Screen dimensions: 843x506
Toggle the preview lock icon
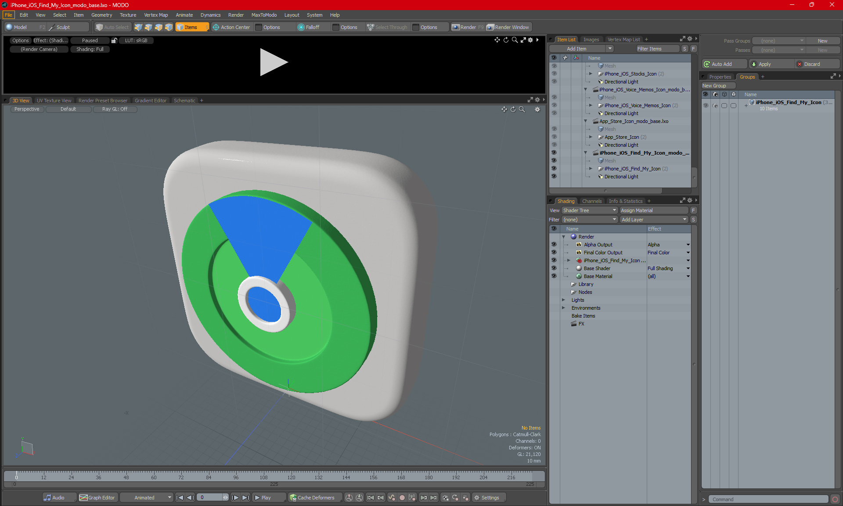(x=114, y=40)
